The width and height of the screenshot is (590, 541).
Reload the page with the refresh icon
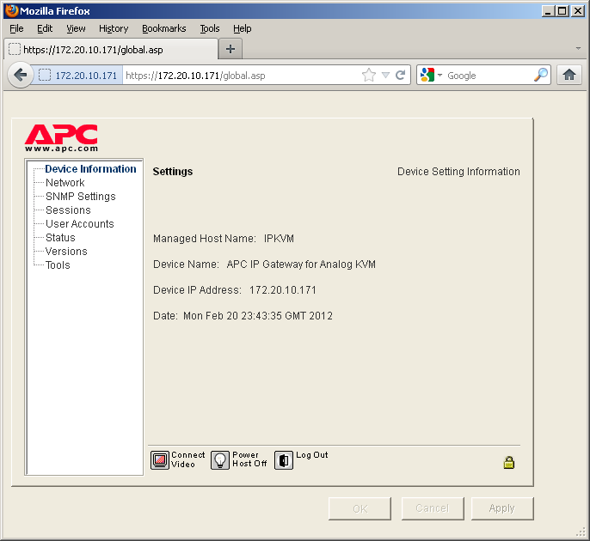click(400, 76)
